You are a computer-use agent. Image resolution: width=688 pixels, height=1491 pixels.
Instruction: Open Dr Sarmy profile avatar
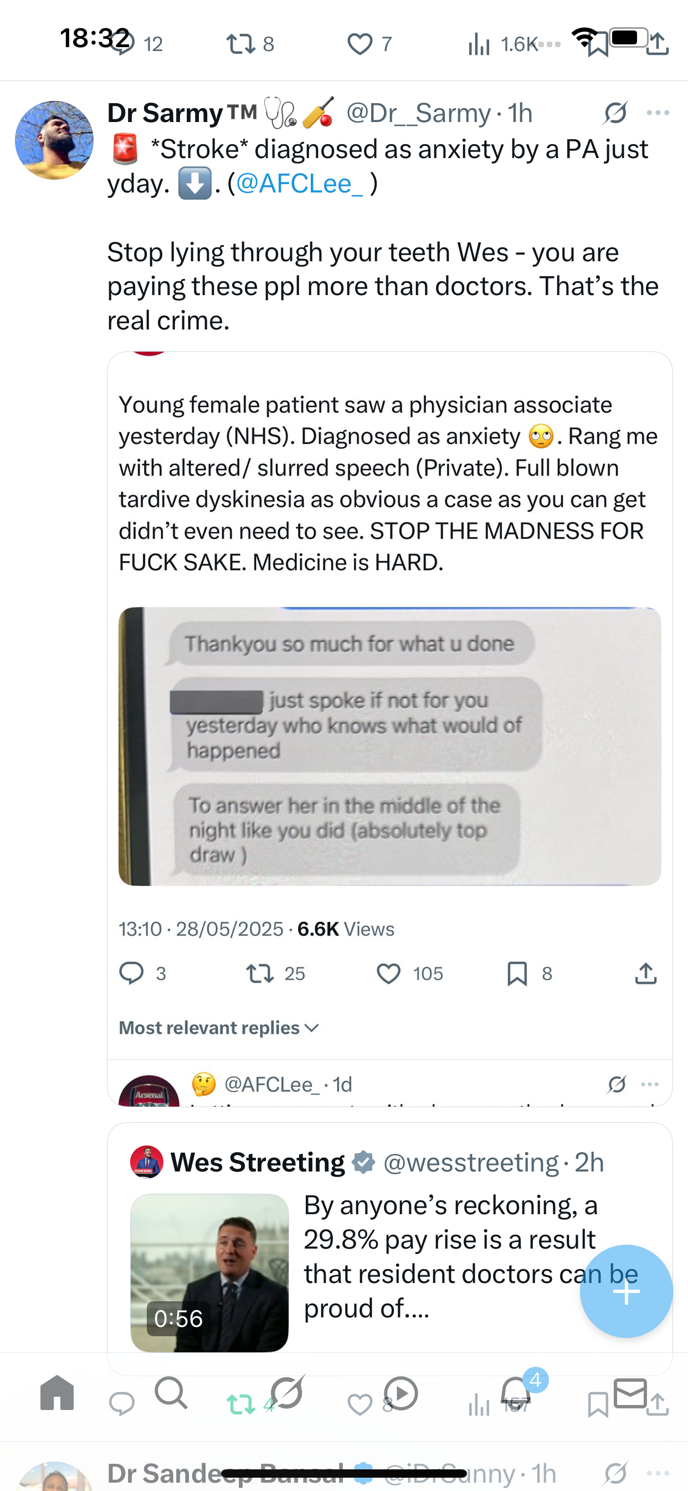[54, 140]
